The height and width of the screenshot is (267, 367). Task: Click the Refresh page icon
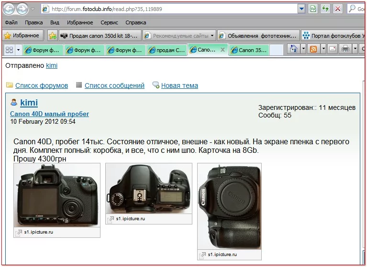325,9
